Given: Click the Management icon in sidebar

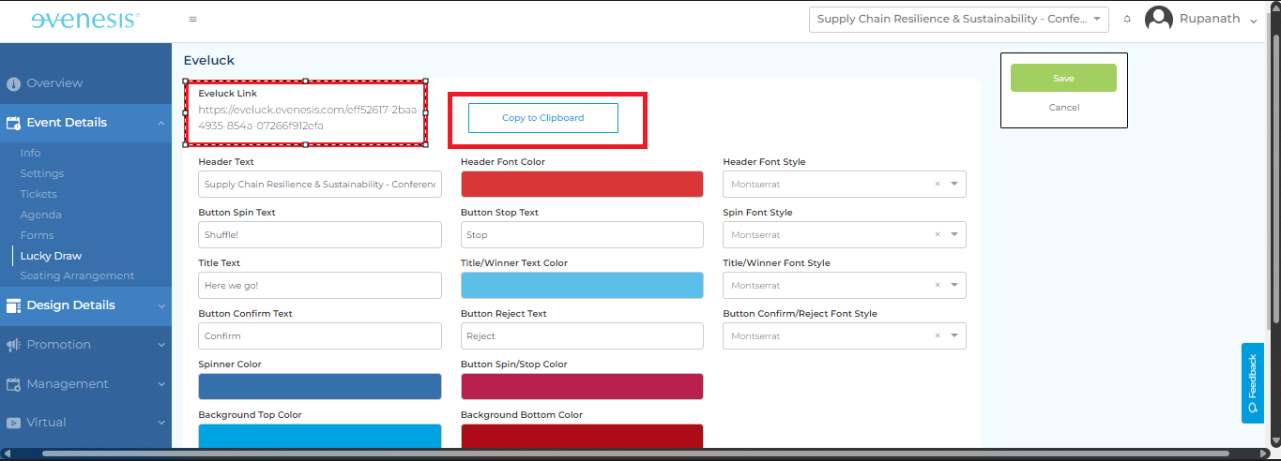Looking at the screenshot, I should (13, 384).
